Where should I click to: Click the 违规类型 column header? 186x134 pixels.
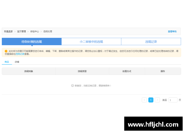pos(82,71)
